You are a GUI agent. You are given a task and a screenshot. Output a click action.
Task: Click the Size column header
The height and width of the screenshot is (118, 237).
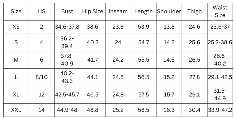(x=16, y=12)
